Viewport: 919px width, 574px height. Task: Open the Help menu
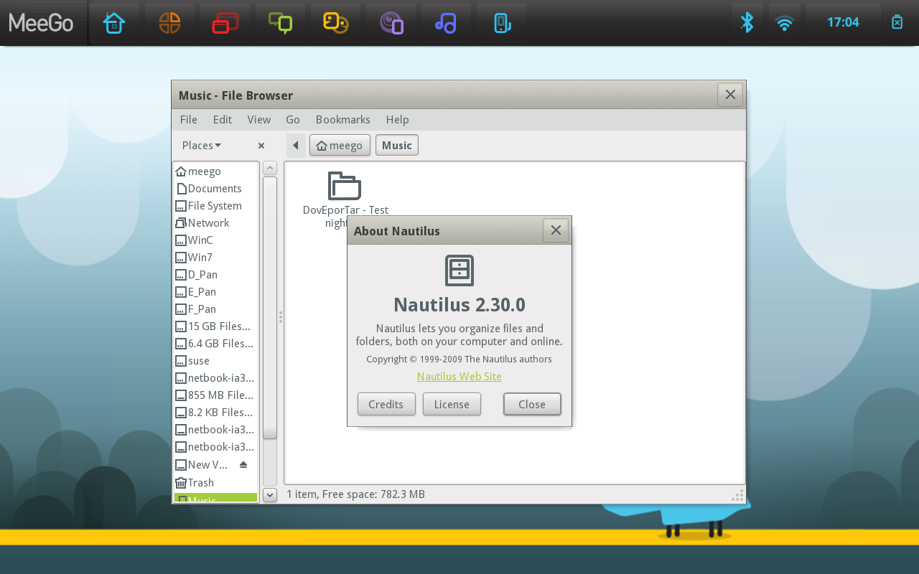click(x=398, y=120)
